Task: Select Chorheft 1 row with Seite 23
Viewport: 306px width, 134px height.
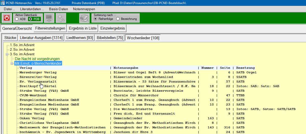Action: click(132, 105)
